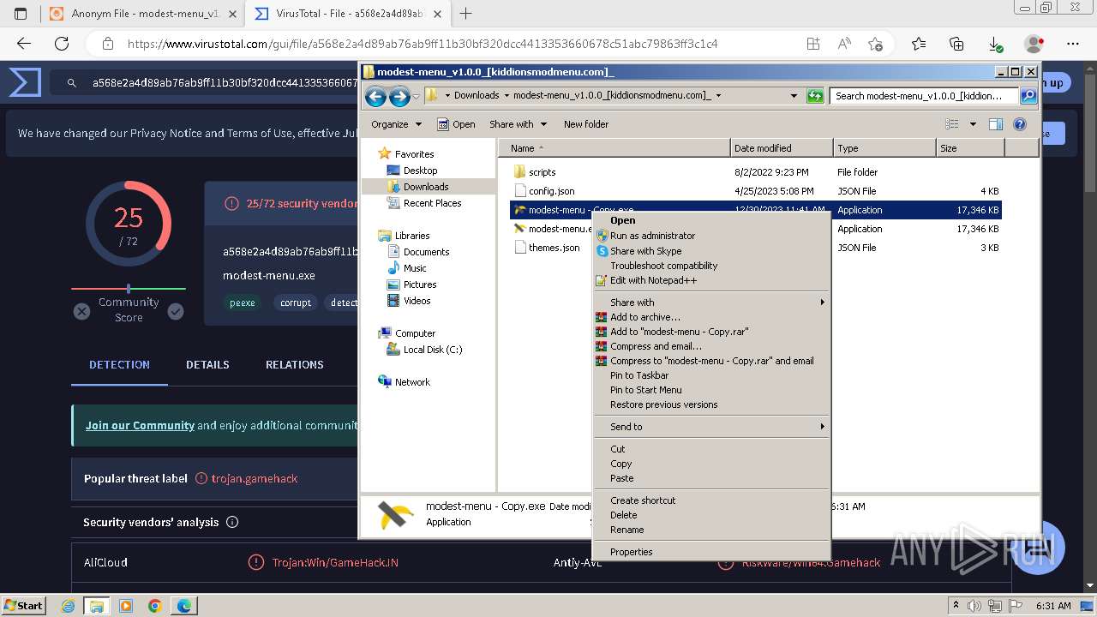This screenshot has height=617, width=1097.
Task: Click Edge browser back arrow
Action: coord(24,44)
